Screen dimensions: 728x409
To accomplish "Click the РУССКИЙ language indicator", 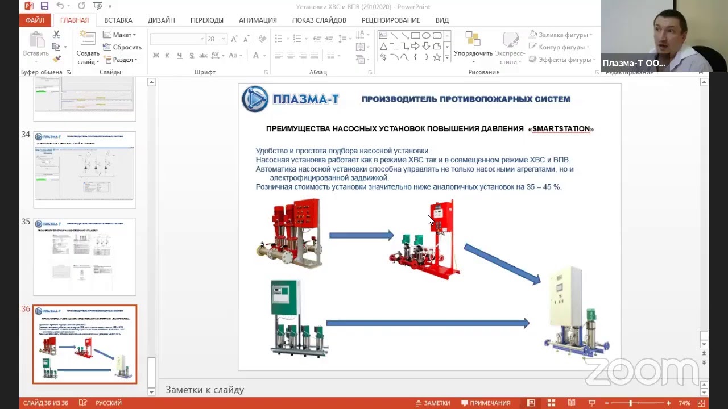I will (x=109, y=403).
